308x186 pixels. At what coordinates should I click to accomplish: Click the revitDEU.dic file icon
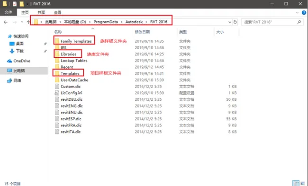pos(57,99)
